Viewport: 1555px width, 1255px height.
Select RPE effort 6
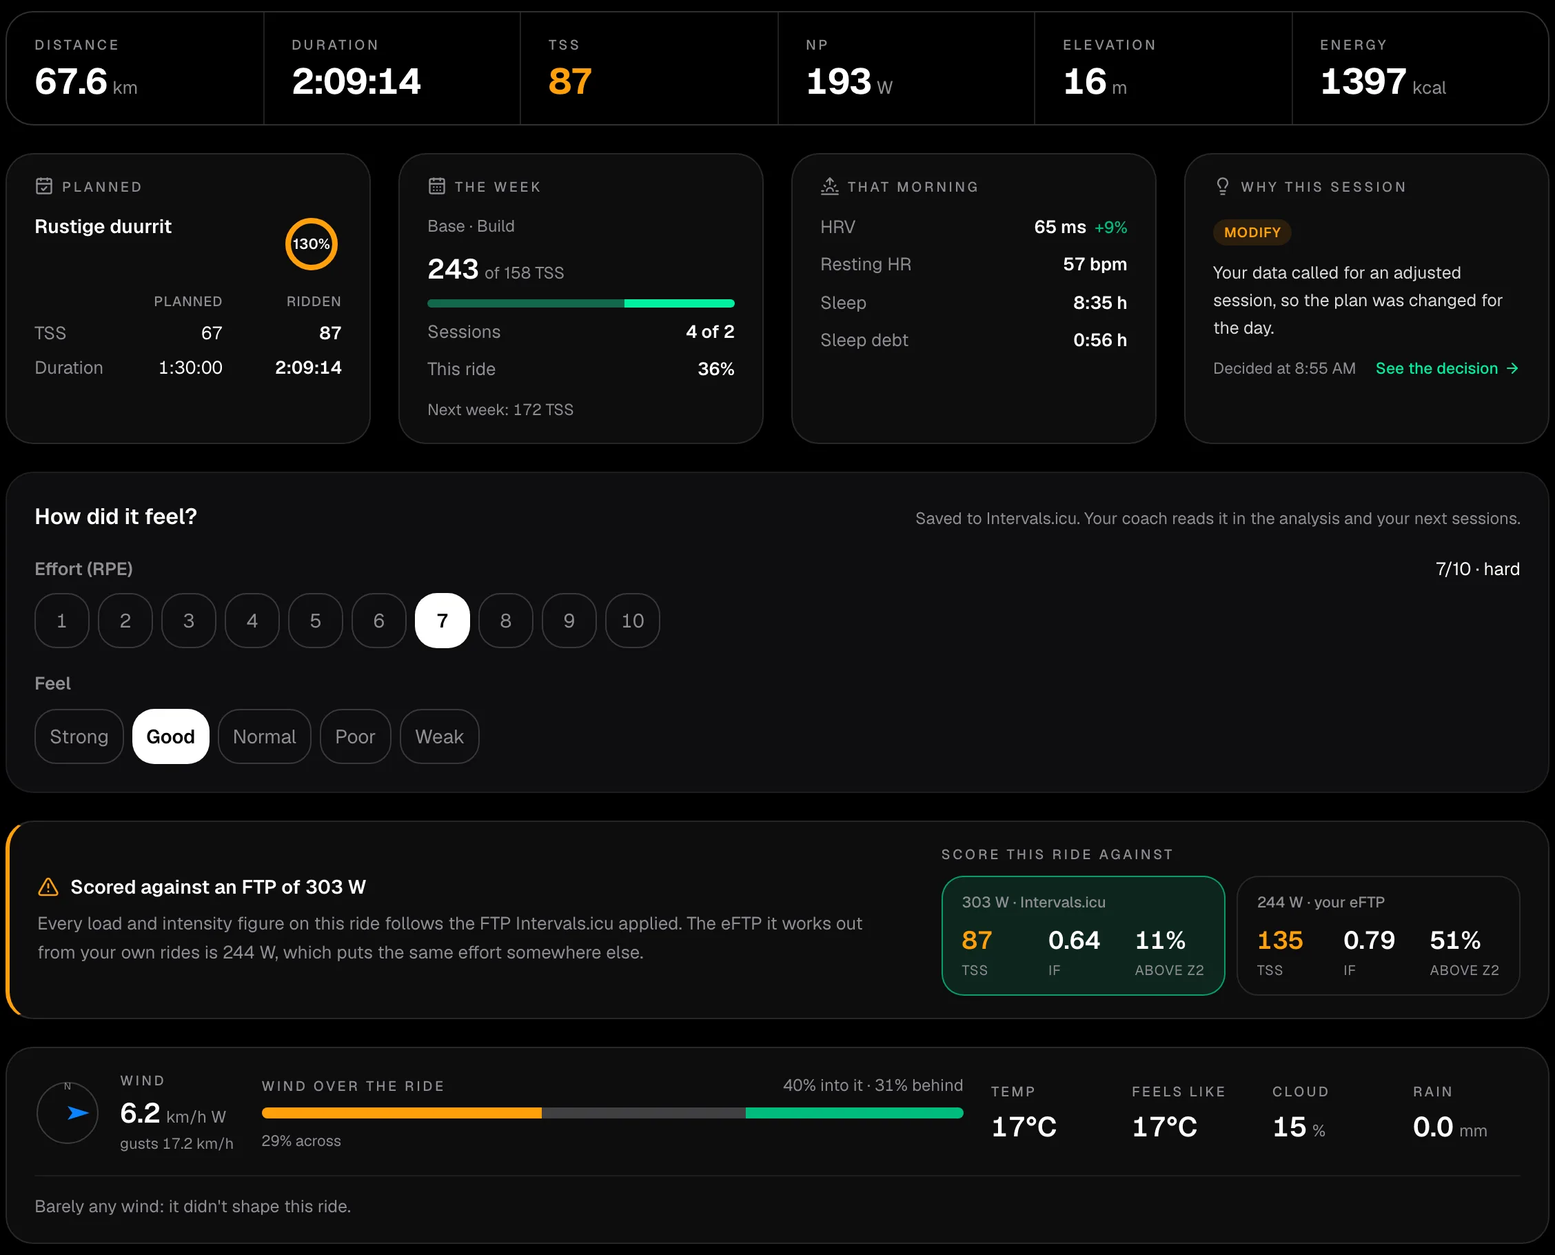click(378, 621)
